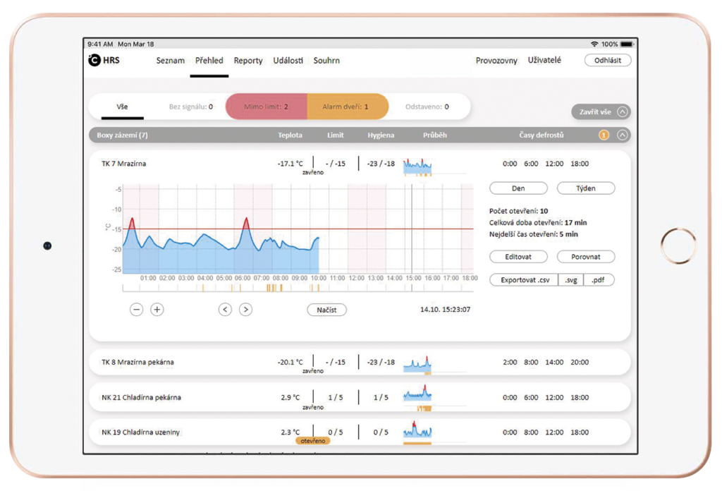Open TK 8 Mrazírna pekárna sparkline thumbnail
722x491 pixels.
tap(417, 363)
